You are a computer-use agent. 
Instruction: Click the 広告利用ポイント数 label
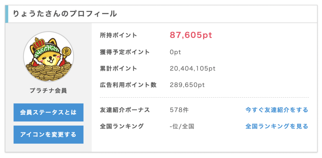click(x=128, y=85)
